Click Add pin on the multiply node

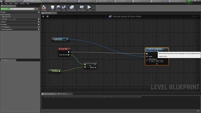coord(93,67)
